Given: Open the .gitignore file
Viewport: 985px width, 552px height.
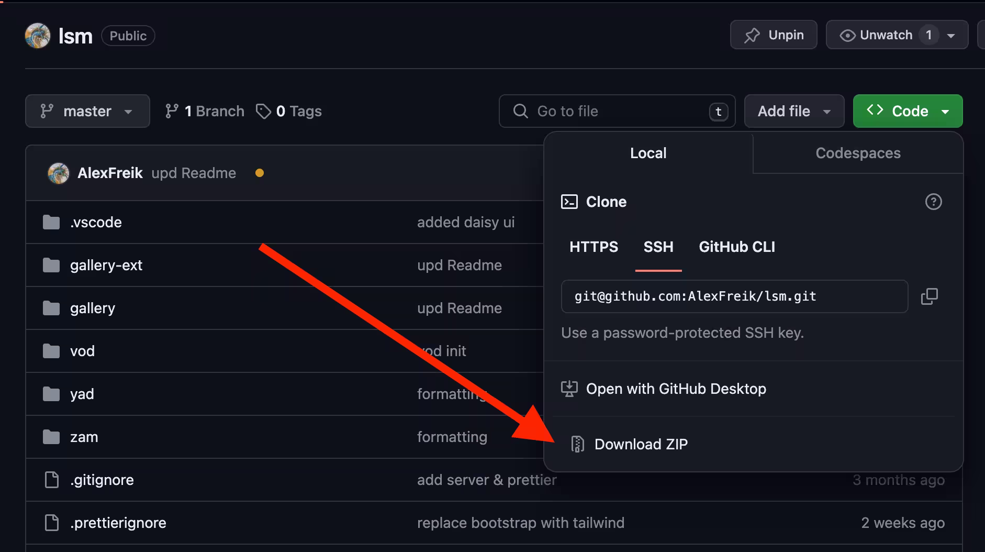Looking at the screenshot, I should (x=102, y=480).
